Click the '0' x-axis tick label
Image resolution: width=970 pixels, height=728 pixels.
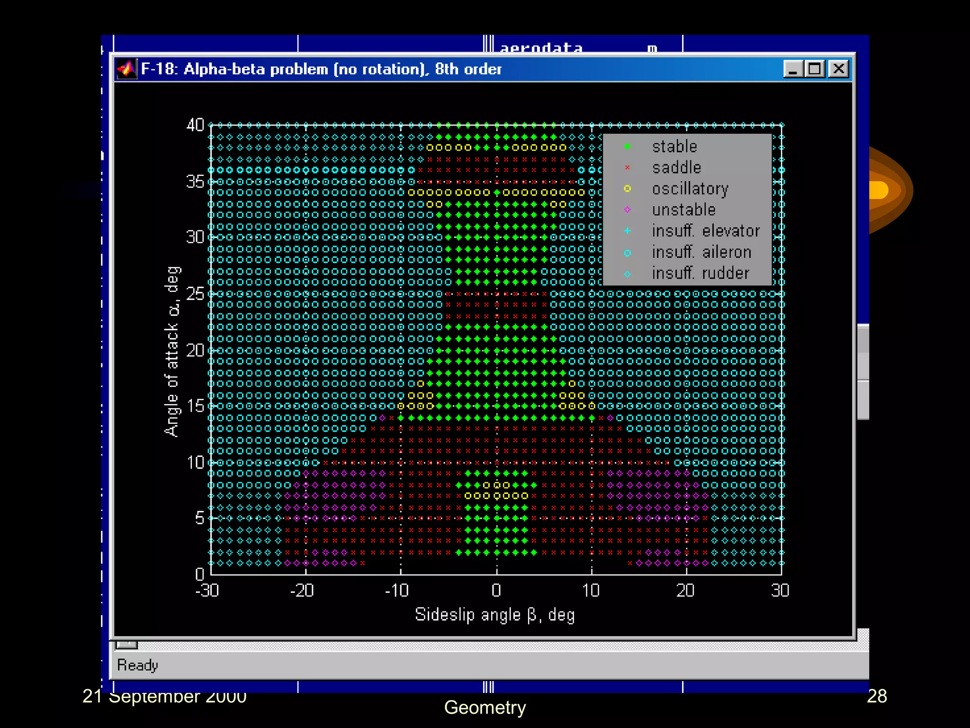coord(496,591)
